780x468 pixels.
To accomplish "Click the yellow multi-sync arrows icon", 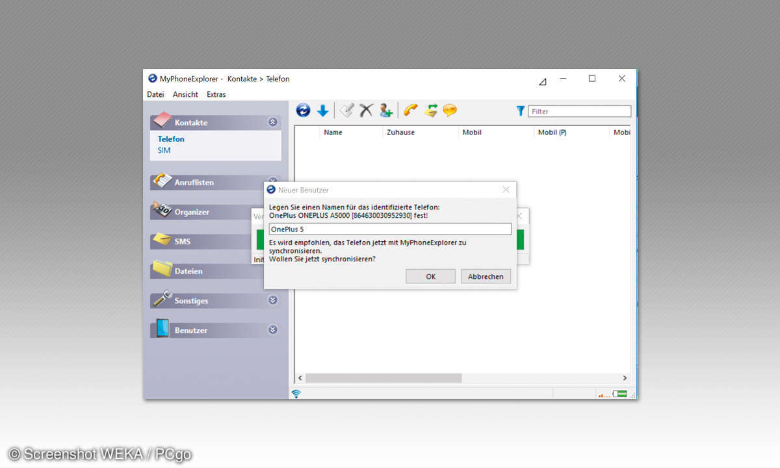I will pyautogui.click(x=430, y=110).
